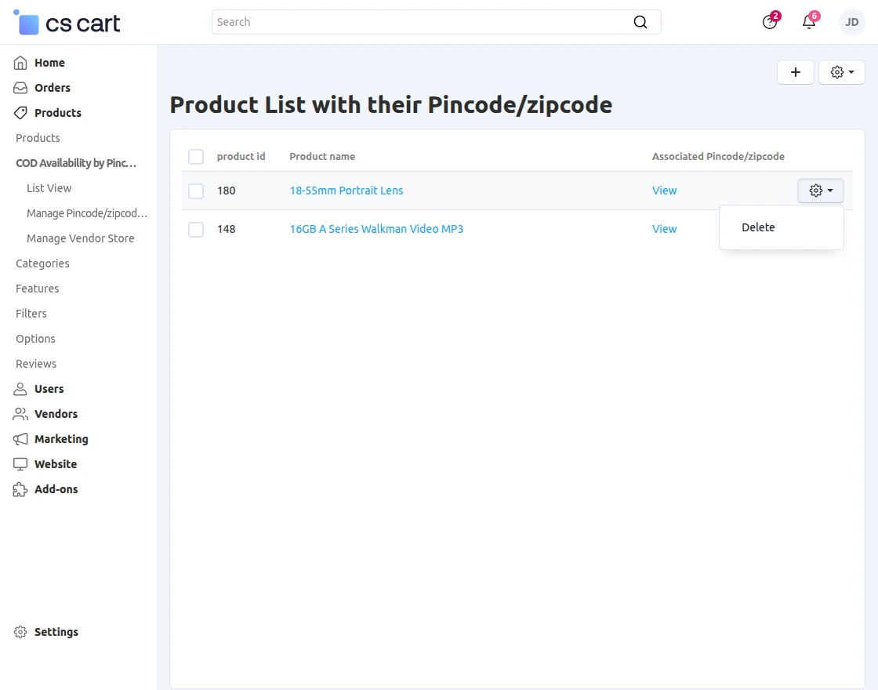The image size is (878, 690).
Task: Open the Add-ons puzzle icon
Action: (x=19, y=488)
